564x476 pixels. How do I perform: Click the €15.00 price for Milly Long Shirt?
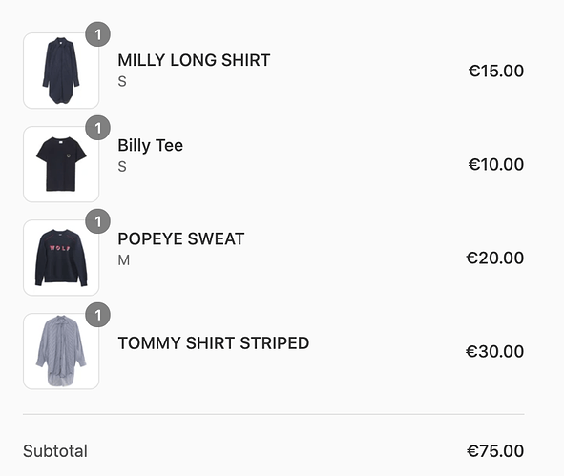coord(495,71)
